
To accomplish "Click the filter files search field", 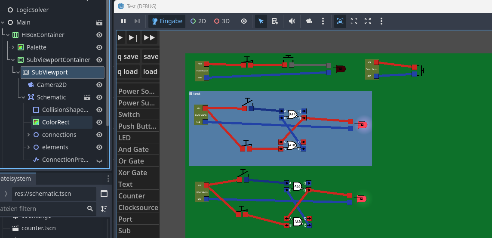I will 47,208.
